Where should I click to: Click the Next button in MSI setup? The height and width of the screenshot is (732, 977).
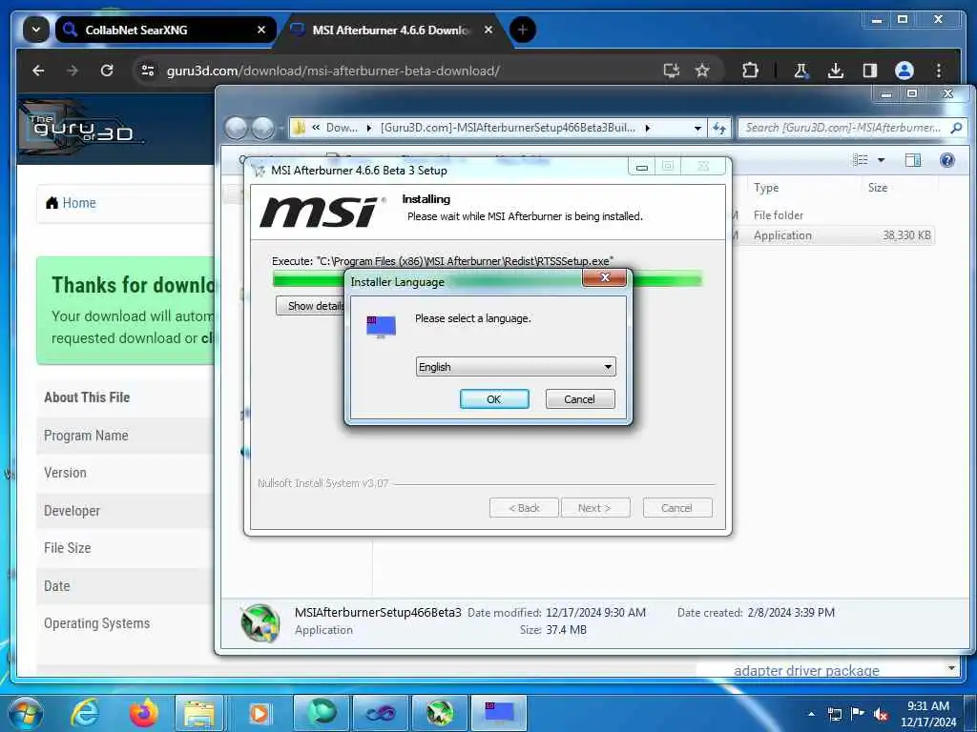[x=595, y=508]
